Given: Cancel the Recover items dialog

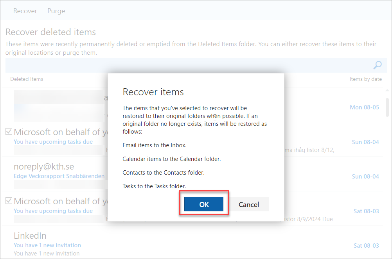Looking at the screenshot, I should 249,204.
